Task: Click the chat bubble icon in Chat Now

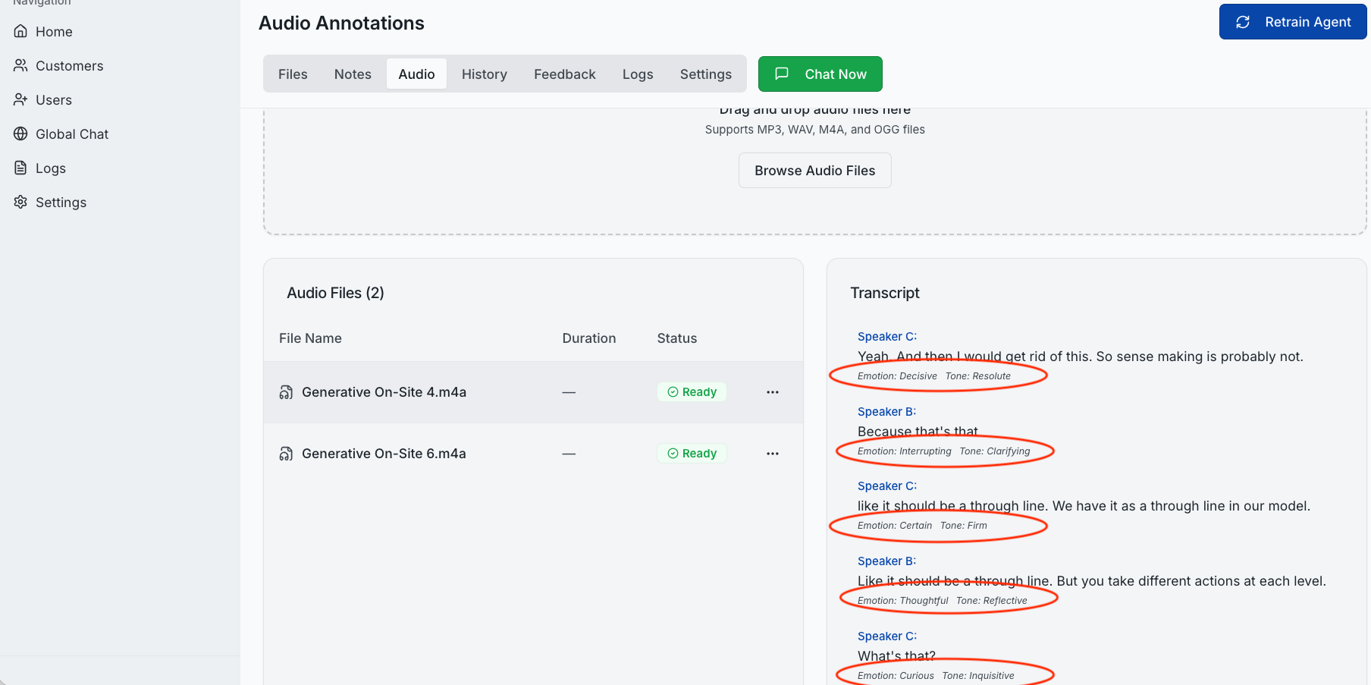Action: (x=782, y=74)
